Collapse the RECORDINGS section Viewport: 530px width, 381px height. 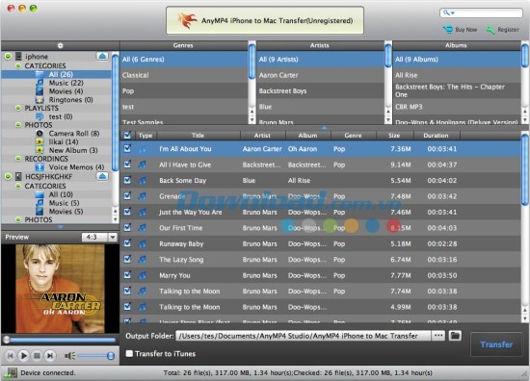(x=18, y=159)
